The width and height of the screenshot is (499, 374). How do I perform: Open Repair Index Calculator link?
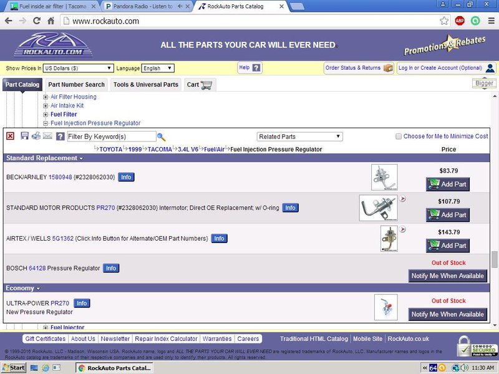pyautogui.click(x=166, y=338)
